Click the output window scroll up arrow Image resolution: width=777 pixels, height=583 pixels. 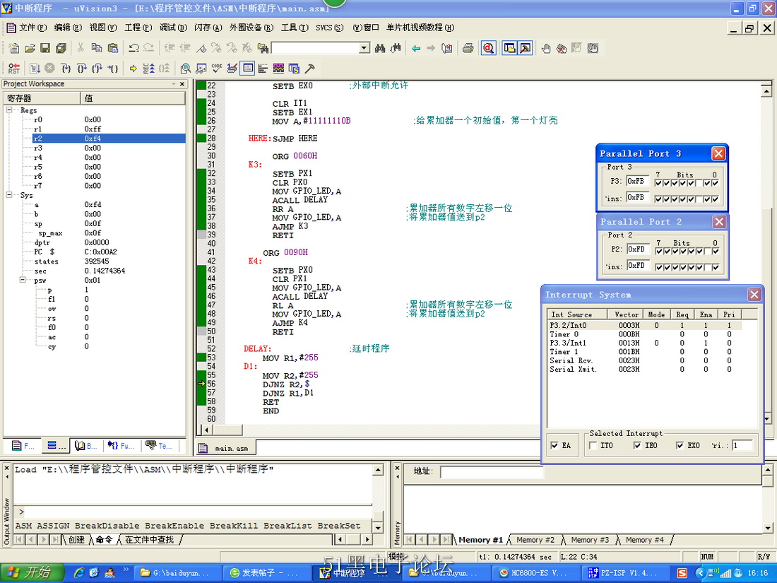pyautogui.click(x=378, y=469)
